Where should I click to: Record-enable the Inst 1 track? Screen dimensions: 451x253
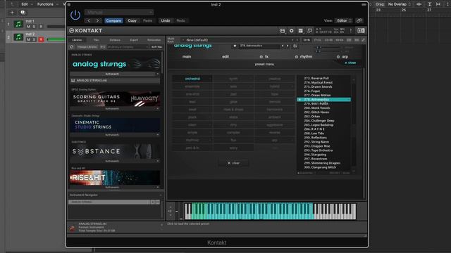[41, 27]
